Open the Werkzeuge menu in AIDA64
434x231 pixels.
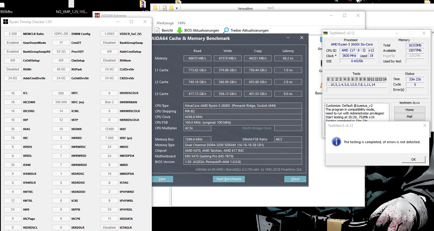click(x=165, y=23)
